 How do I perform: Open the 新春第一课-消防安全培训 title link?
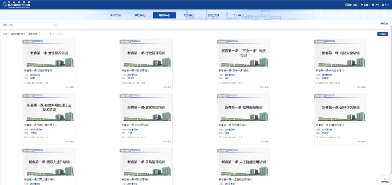pyautogui.click(x=330, y=71)
